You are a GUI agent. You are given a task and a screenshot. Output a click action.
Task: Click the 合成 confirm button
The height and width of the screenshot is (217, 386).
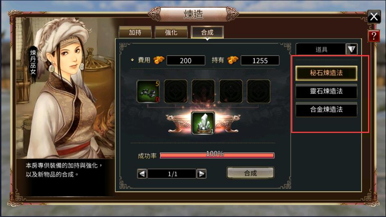(x=250, y=173)
